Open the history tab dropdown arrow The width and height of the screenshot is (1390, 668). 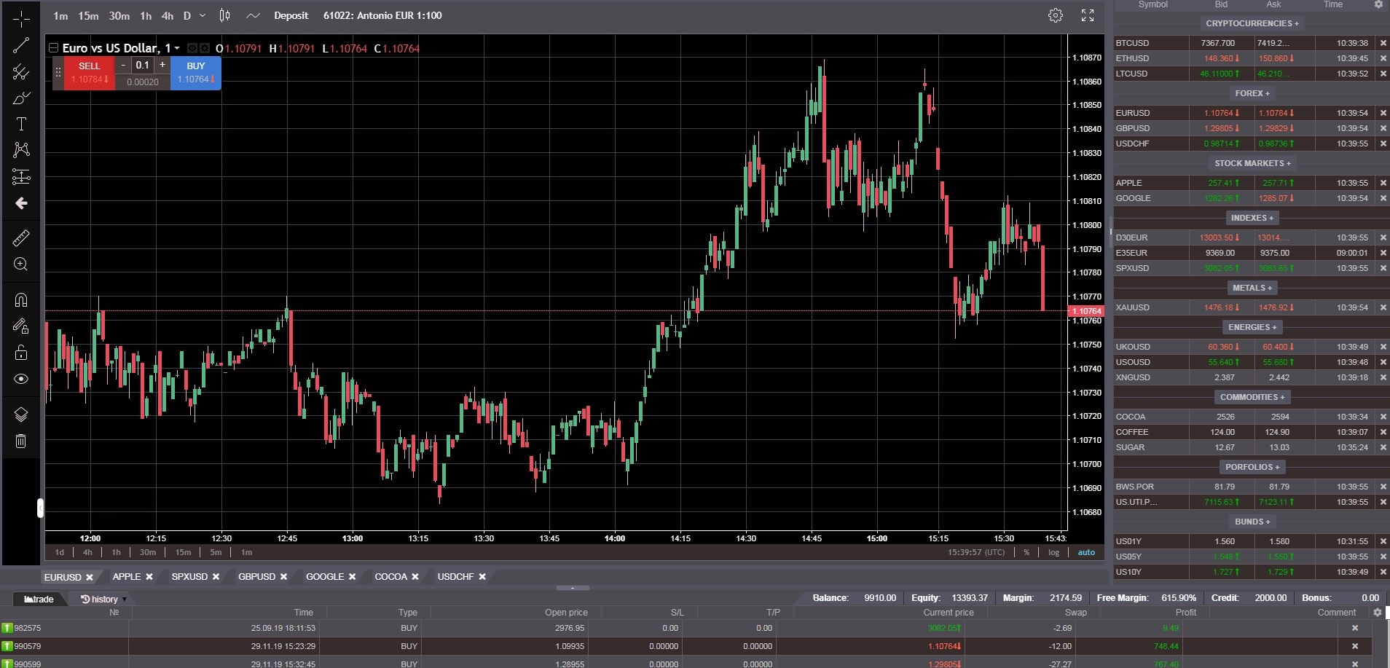(125, 600)
